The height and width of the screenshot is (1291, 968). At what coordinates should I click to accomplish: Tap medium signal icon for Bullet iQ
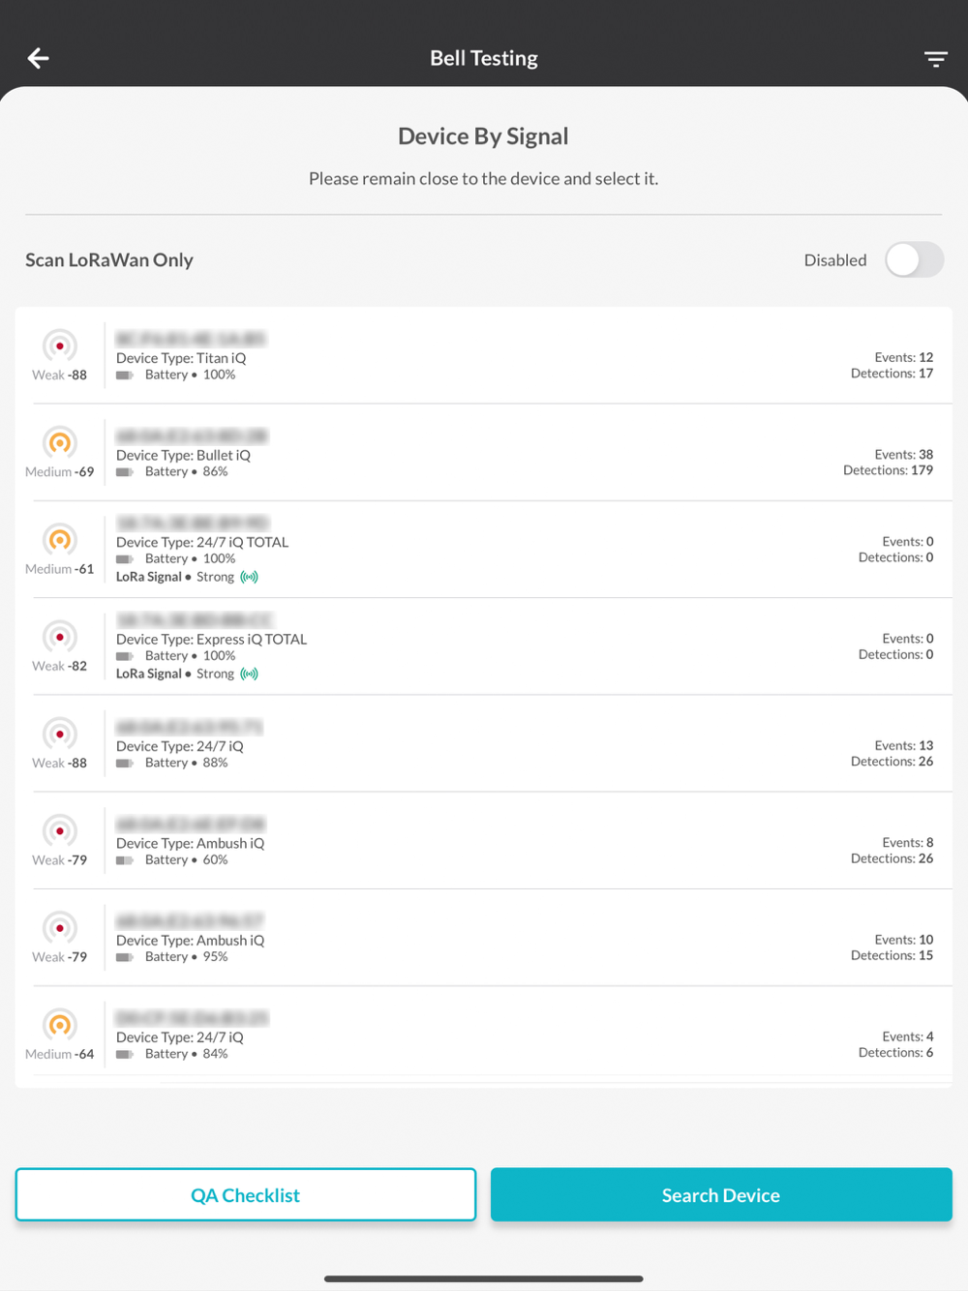60,442
